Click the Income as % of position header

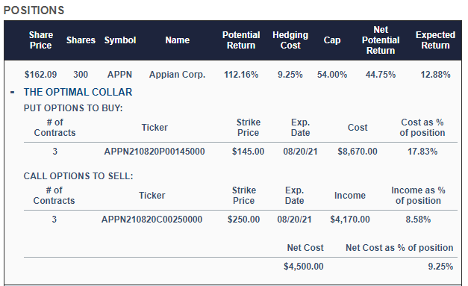point(418,195)
